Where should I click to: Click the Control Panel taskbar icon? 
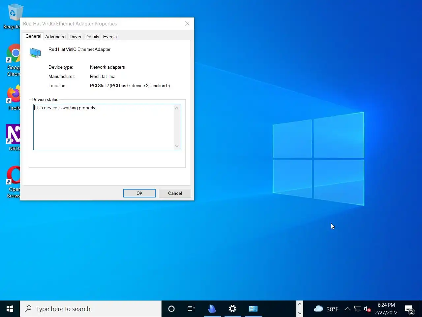click(253, 309)
